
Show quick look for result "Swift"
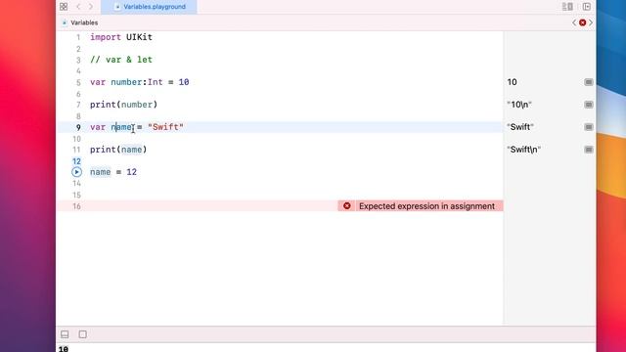coord(589,127)
